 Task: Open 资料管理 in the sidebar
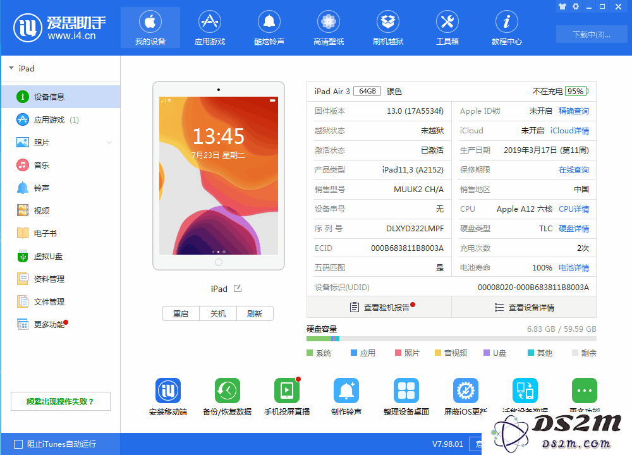click(61, 279)
